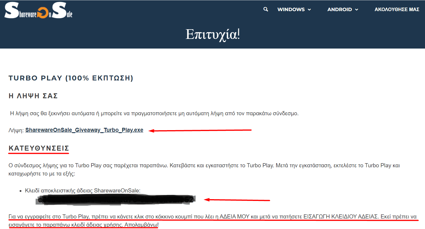Open the search magnifier icon
Viewport: 425px width, 229px height.
pyautogui.click(x=266, y=9)
